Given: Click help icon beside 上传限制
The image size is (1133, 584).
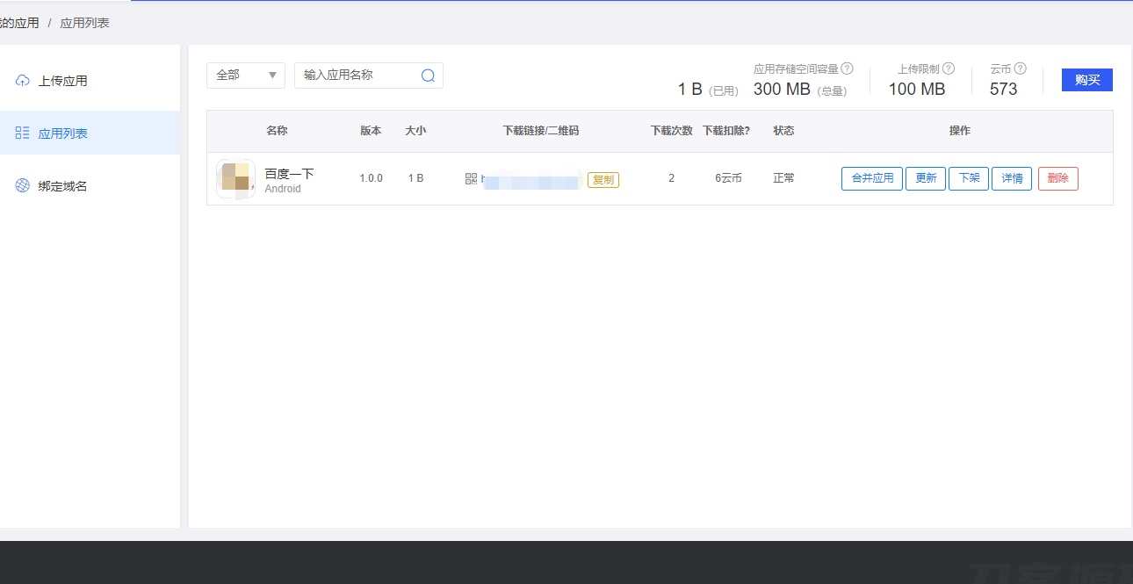Looking at the screenshot, I should [949, 68].
